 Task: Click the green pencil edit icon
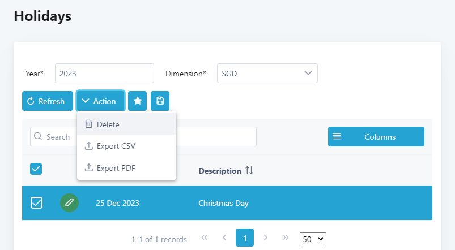[69, 203]
